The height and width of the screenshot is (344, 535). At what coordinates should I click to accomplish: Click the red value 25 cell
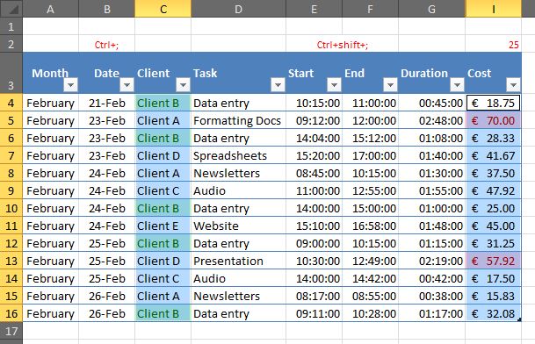point(494,45)
